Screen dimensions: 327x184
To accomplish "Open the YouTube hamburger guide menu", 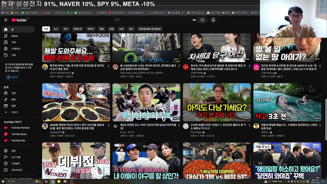I will (x=6, y=20).
